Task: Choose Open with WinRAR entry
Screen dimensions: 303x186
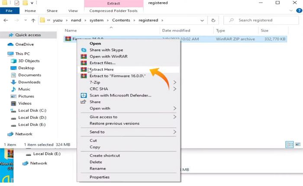Action: (108, 56)
